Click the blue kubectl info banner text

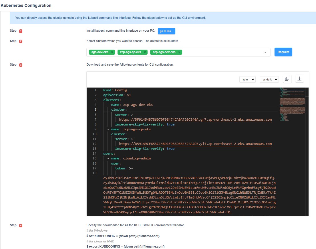point(110,18)
